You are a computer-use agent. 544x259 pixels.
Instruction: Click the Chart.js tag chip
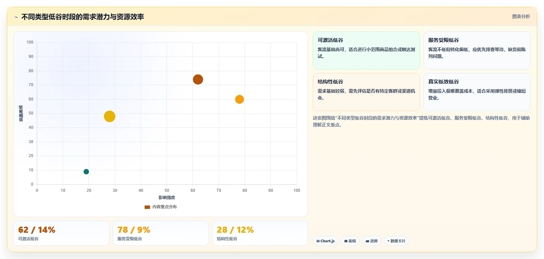tap(325, 241)
